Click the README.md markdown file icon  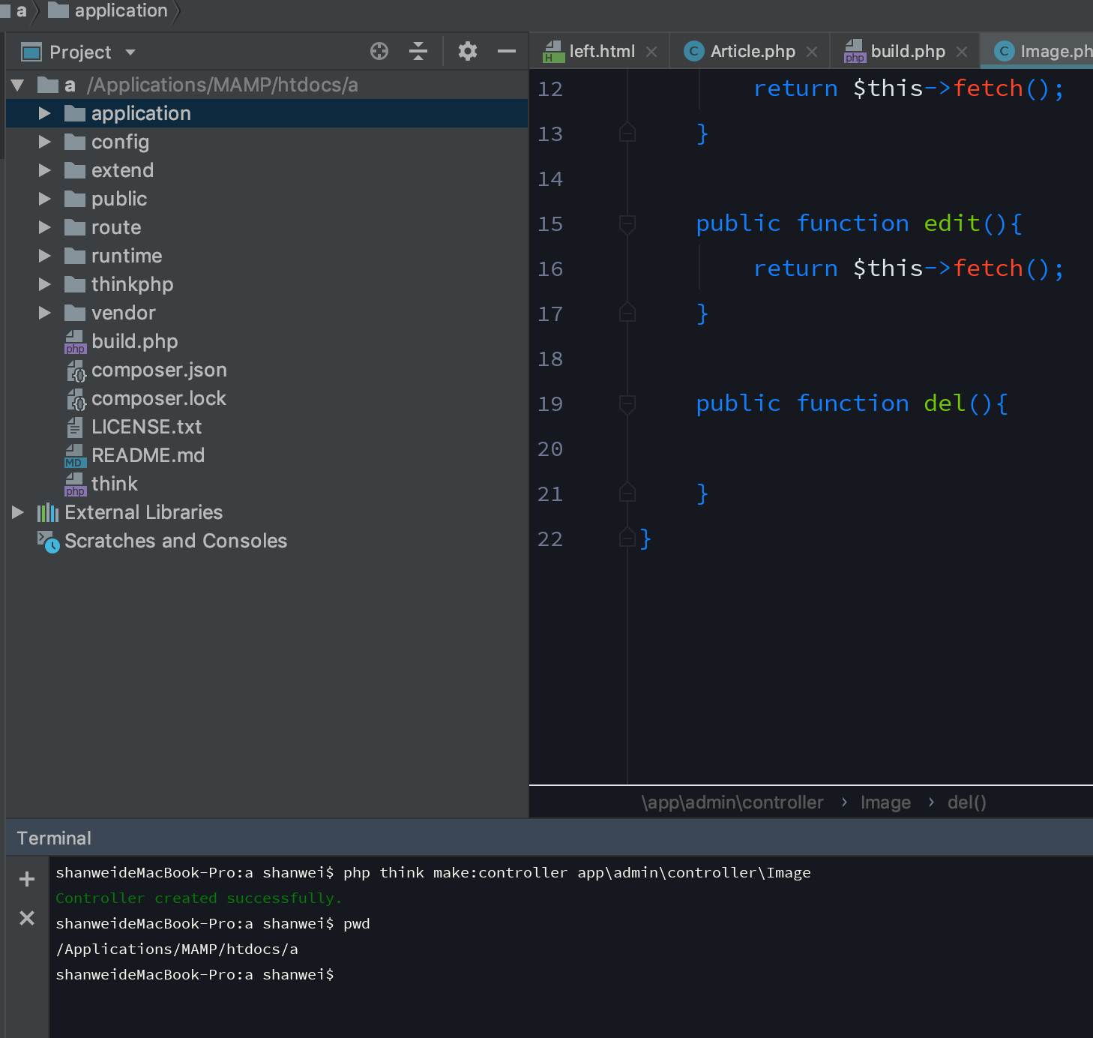75,456
